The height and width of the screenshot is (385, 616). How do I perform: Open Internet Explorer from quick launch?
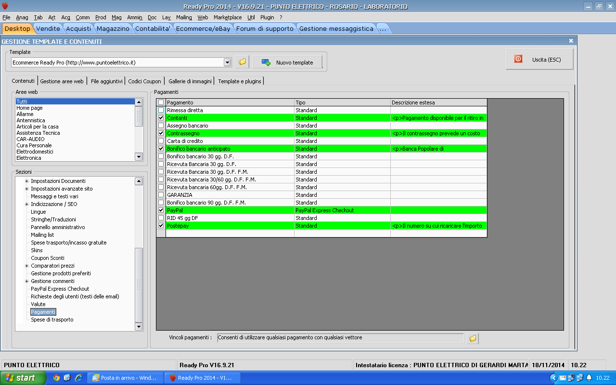pyautogui.click(x=78, y=378)
